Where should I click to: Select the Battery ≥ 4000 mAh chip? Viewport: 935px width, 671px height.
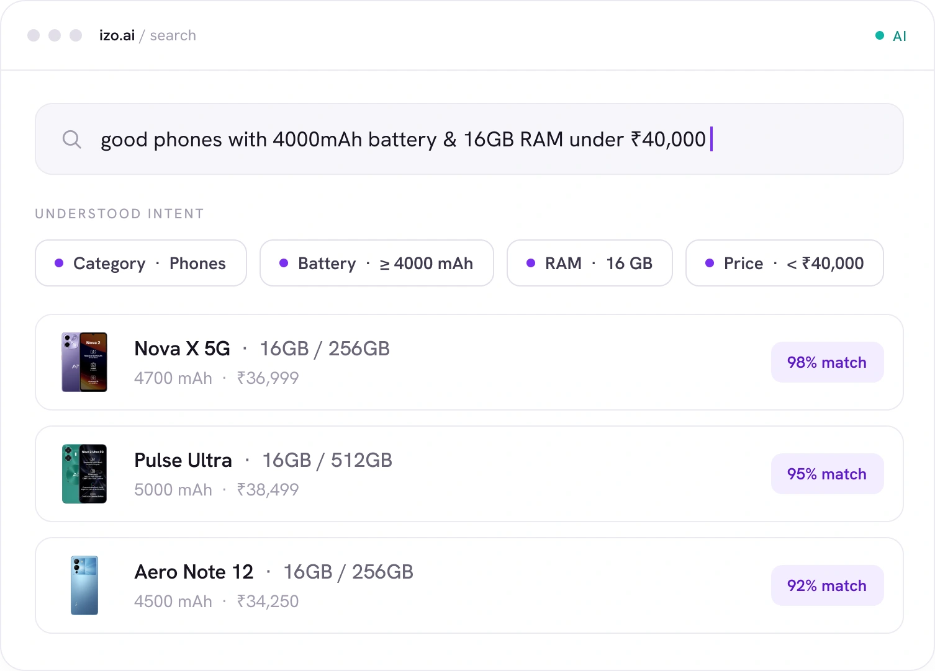[x=377, y=263]
